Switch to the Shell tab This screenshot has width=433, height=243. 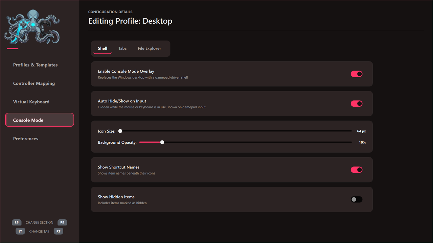click(x=102, y=49)
